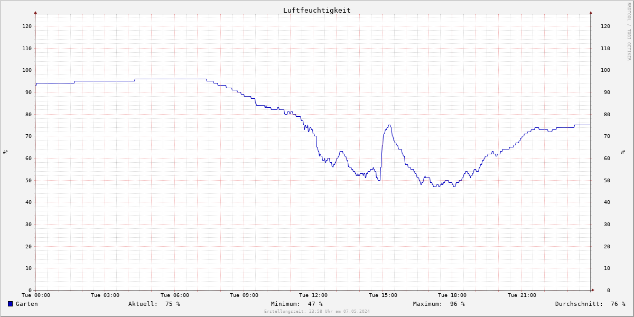Click the right y-axis 70 label
634x317 pixels.
click(607, 136)
